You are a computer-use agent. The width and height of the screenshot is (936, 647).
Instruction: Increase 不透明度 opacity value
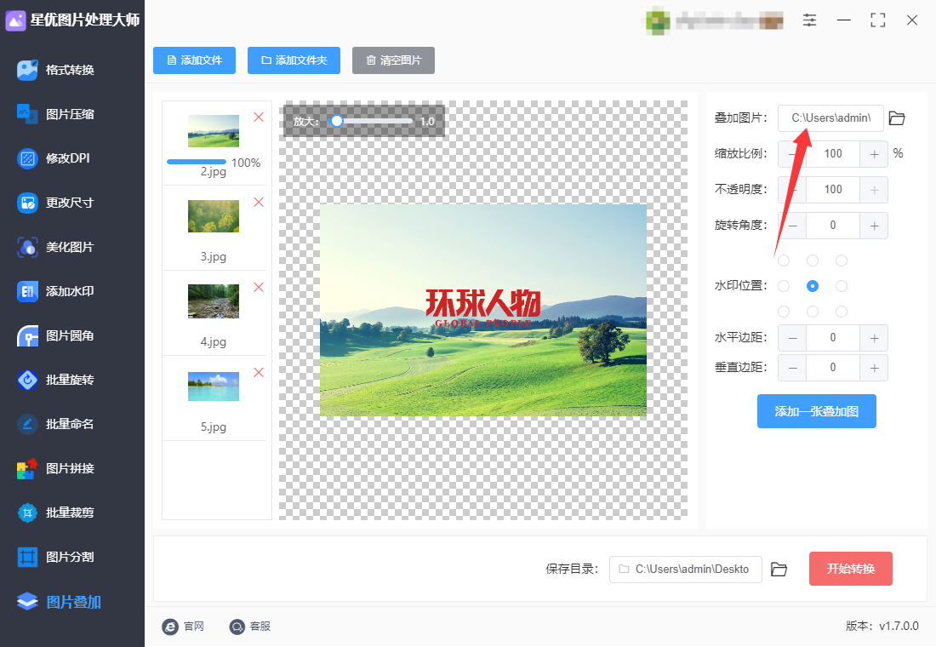click(874, 190)
